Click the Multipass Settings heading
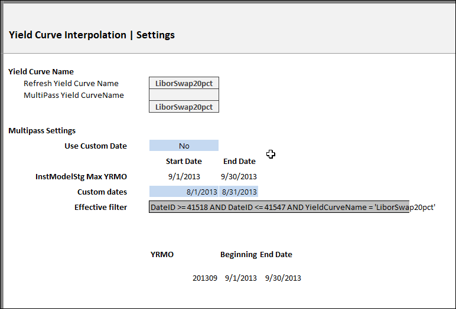Image resolution: width=456 pixels, height=309 pixels. point(42,130)
